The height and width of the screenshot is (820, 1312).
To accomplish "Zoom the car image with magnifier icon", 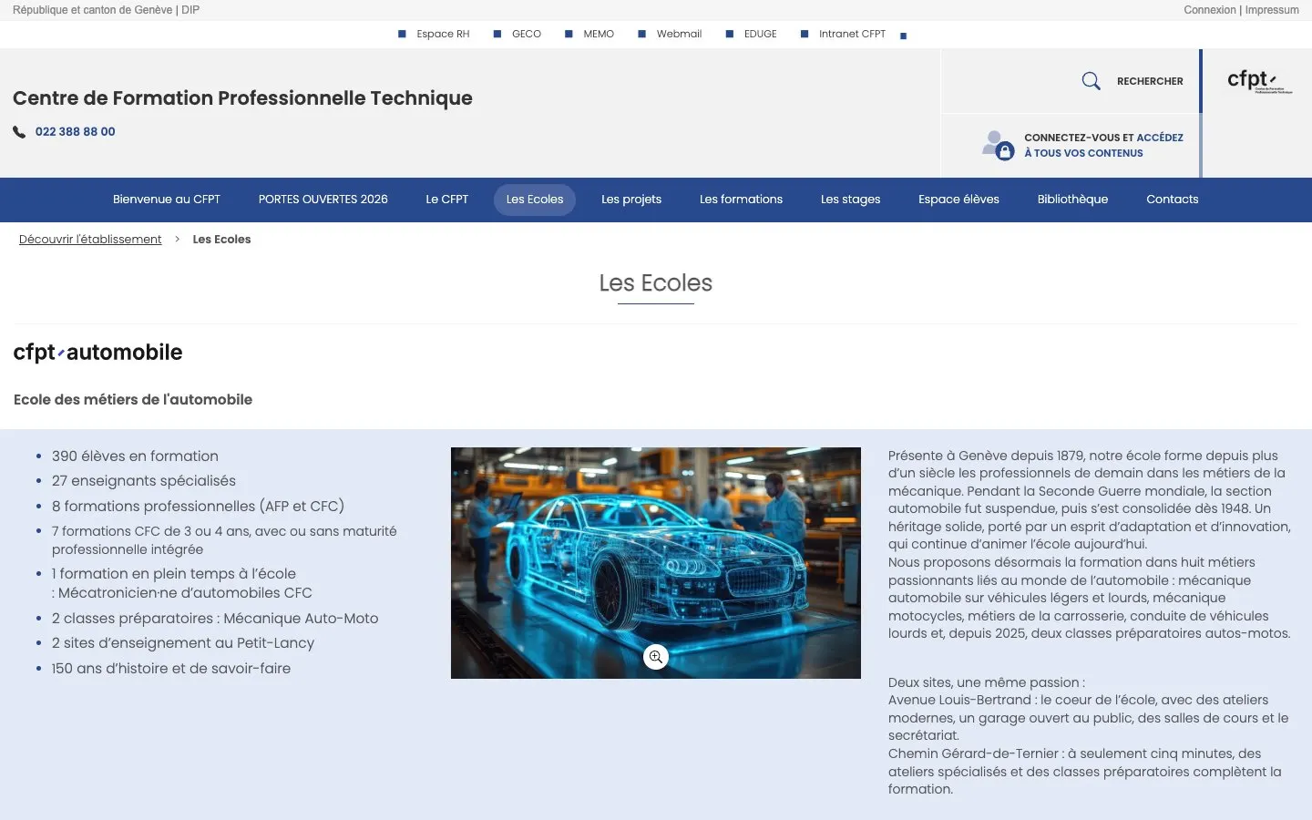I will coord(656,657).
